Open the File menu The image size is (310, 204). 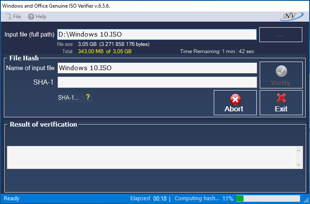(14, 17)
